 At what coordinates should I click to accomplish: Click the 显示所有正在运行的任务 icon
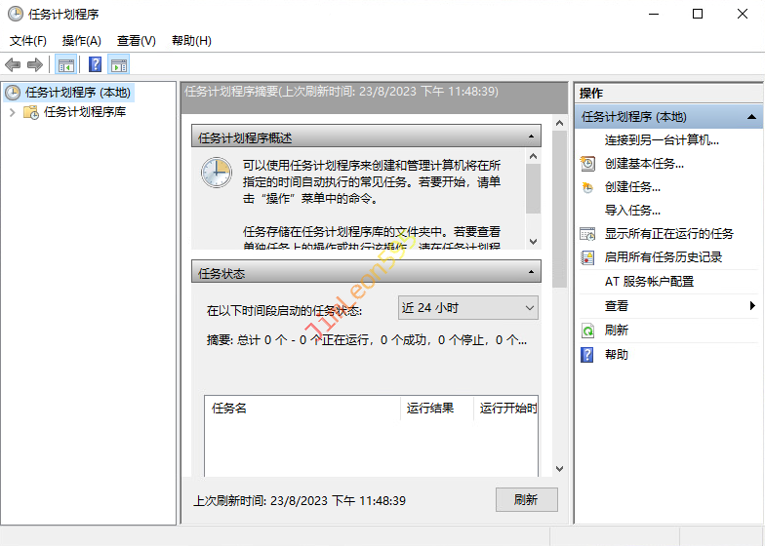587,234
